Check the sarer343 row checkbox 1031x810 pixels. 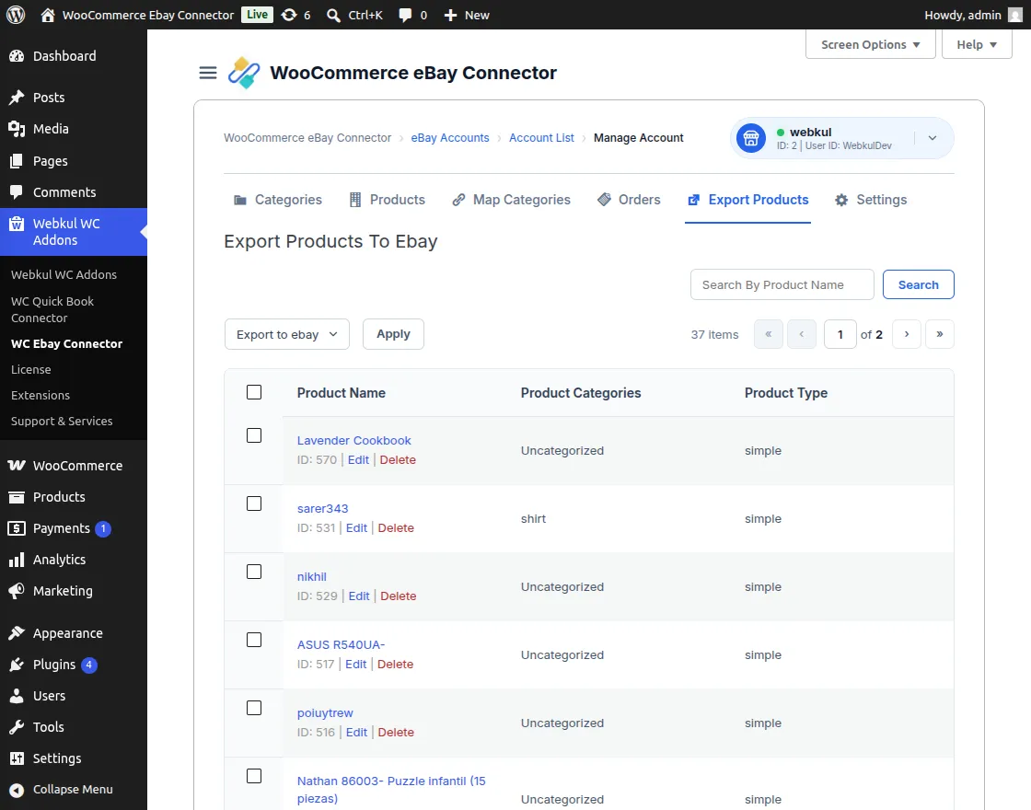(254, 503)
